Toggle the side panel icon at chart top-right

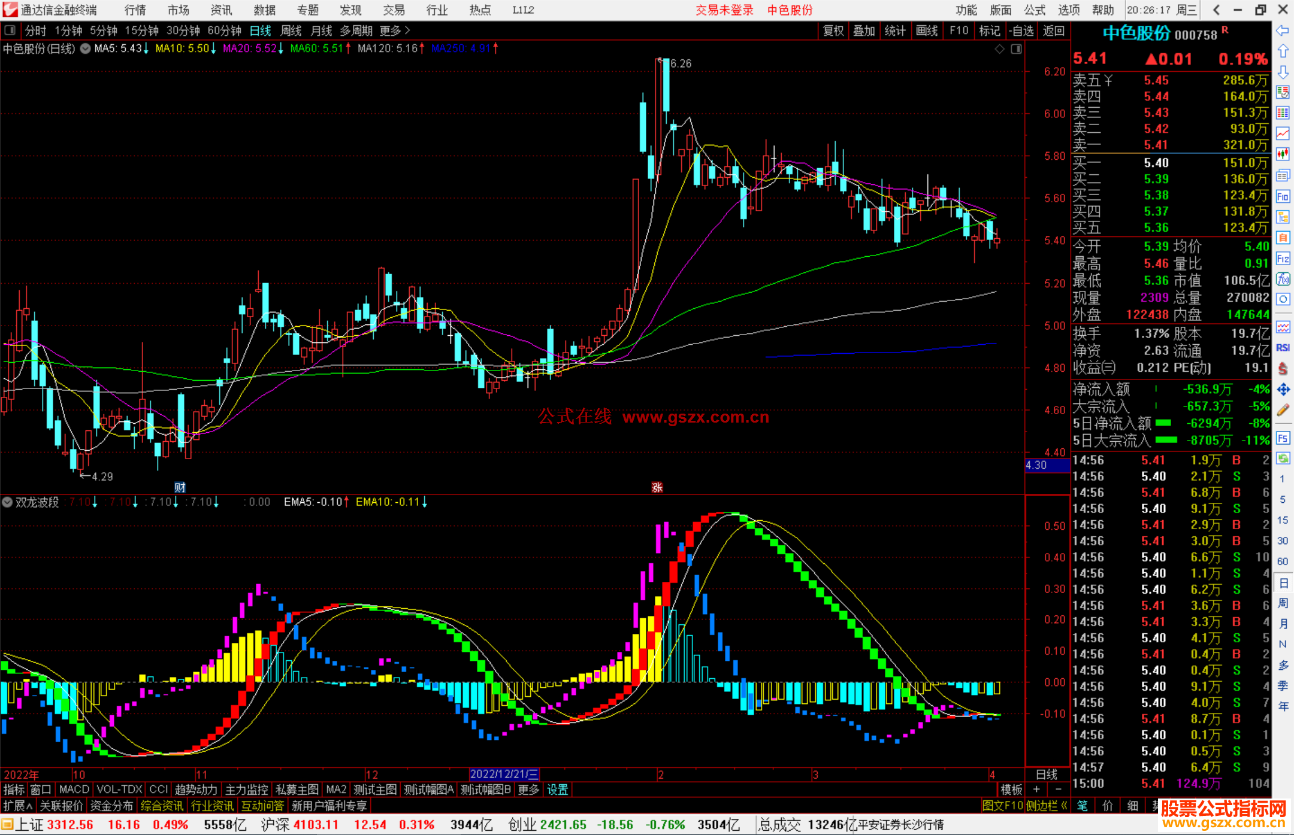pos(1016,49)
